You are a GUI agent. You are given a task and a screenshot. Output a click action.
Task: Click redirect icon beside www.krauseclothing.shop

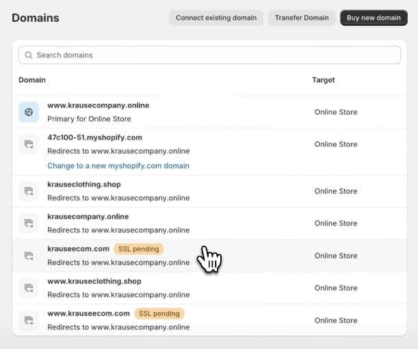click(29, 288)
